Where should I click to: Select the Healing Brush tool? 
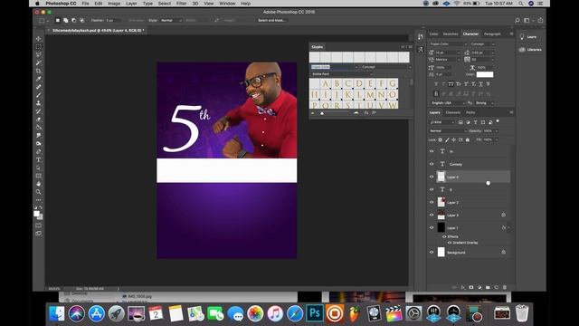[38, 87]
